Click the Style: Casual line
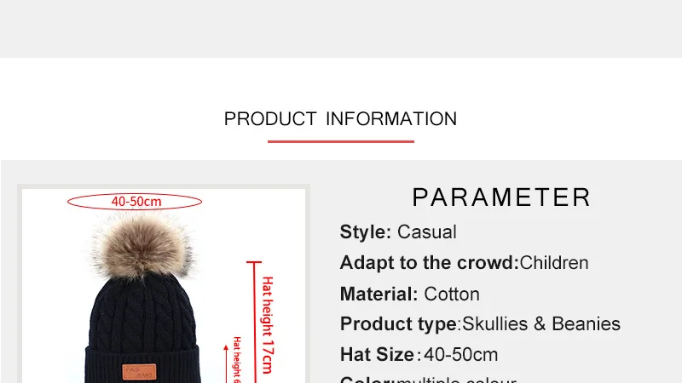The height and width of the screenshot is (383, 682). coord(398,232)
